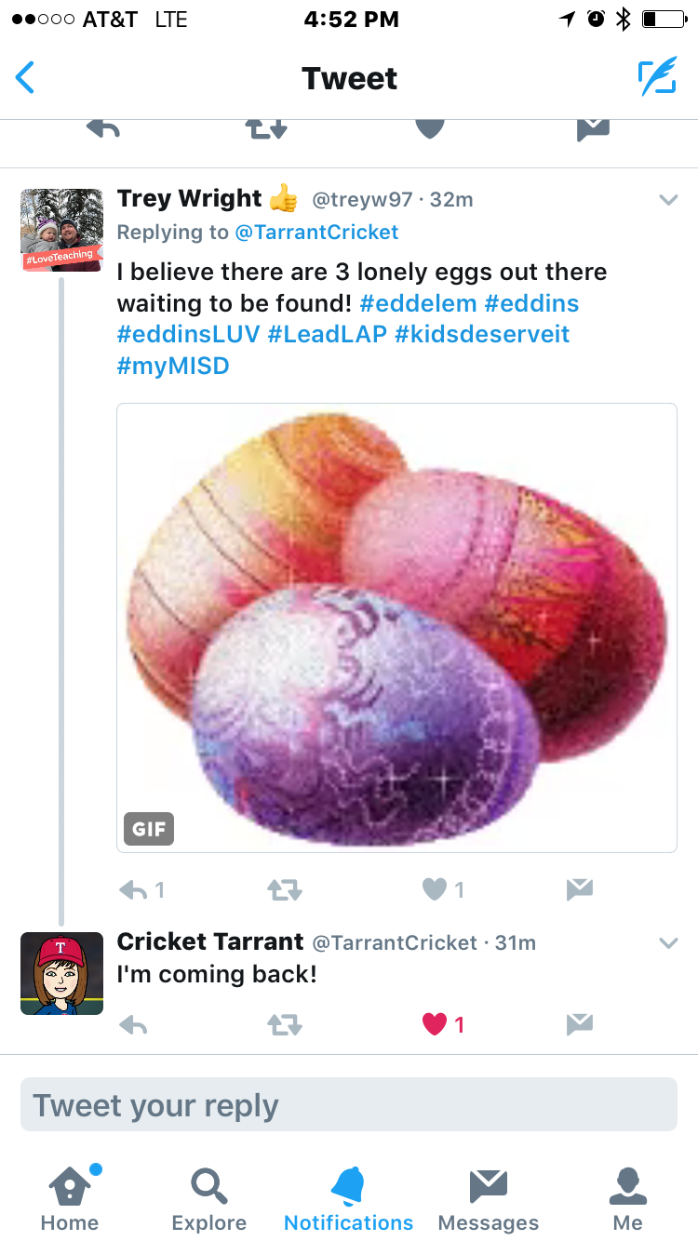This screenshot has width=698, height=1241.
Task: Reply to Trey Wright's tweet
Action: tap(134, 890)
